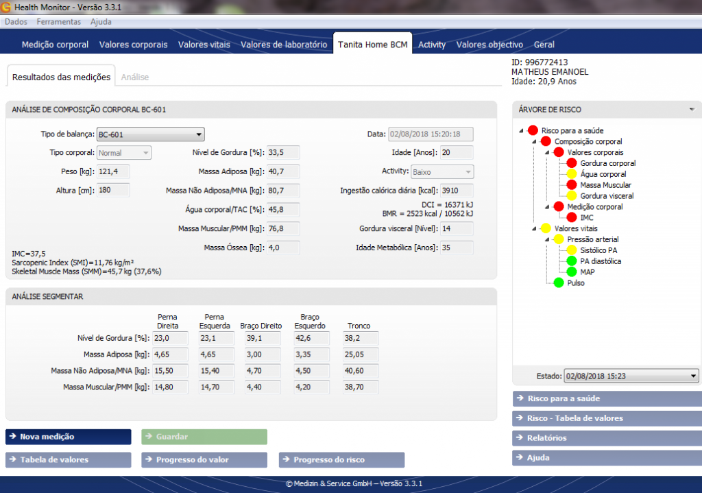Collapse the Valores vitais tree branch

(x=534, y=228)
